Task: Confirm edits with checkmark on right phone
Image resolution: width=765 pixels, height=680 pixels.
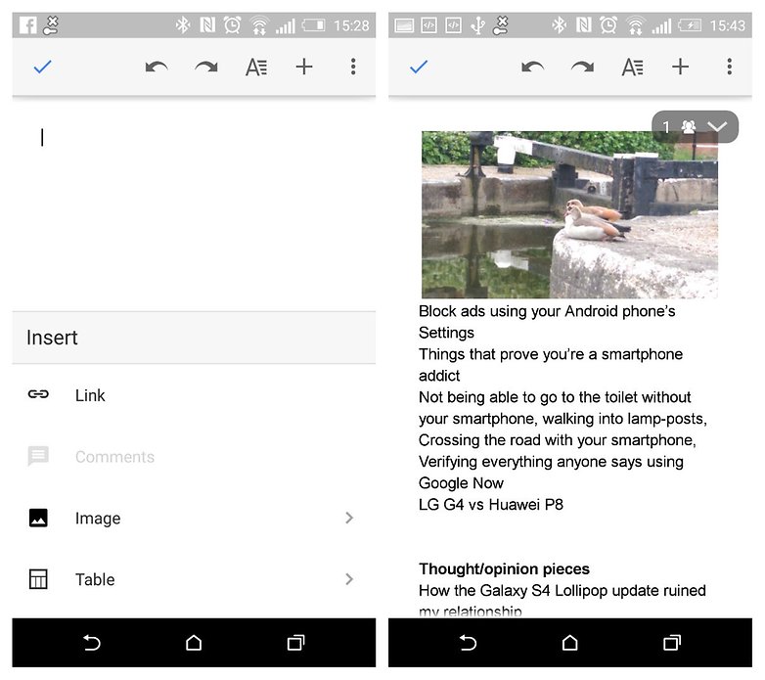Action: pyautogui.click(x=419, y=67)
